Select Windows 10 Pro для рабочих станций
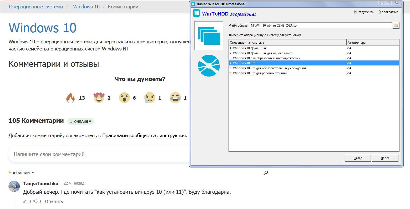Image resolution: width=410 pixels, height=209 pixels. tap(314, 73)
